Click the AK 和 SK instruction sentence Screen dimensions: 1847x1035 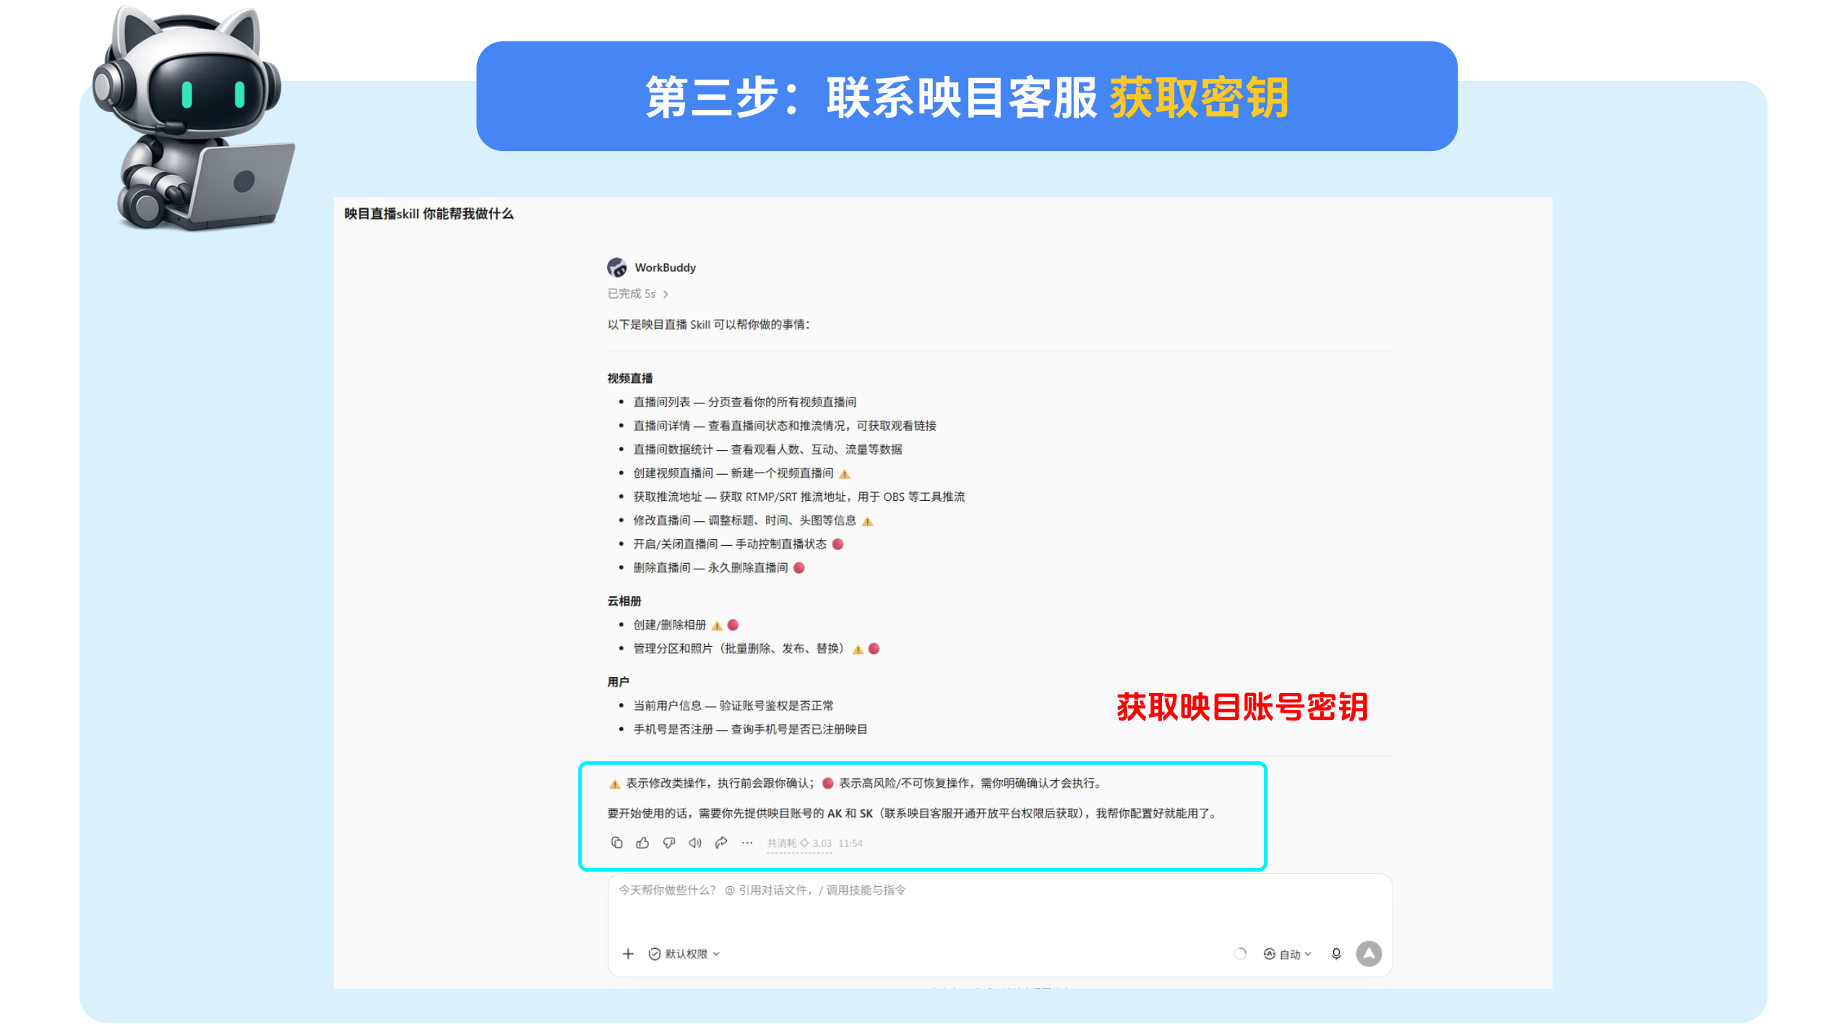tap(913, 814)
